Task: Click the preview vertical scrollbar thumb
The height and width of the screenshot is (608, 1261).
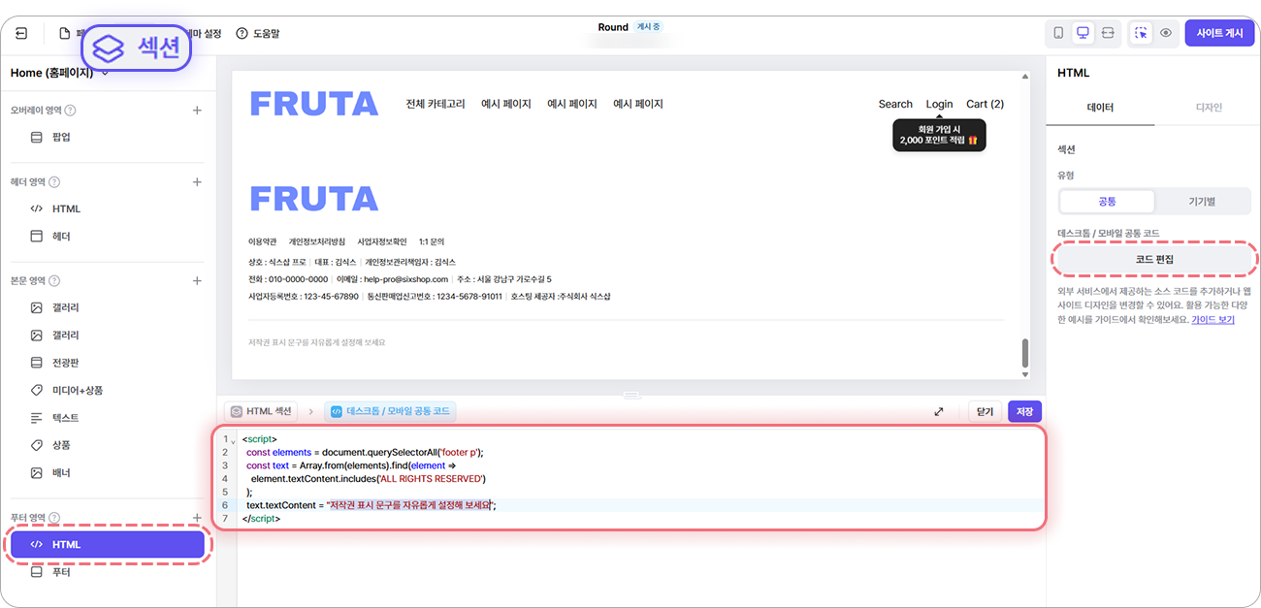Action: 1024,352
